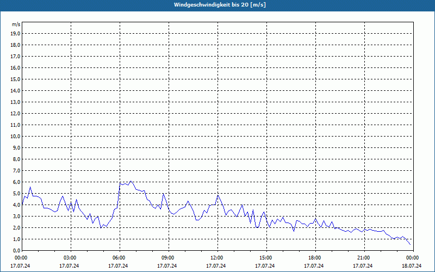This screenshot has height=272, width=435.
Task: Click the 21:00 time label
Action: point(364,258)
